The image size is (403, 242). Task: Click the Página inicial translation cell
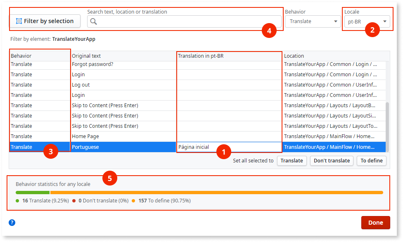(206, 146)
